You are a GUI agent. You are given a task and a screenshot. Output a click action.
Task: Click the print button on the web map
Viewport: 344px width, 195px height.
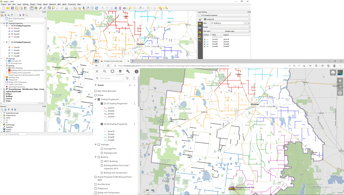tap(333, 72)
